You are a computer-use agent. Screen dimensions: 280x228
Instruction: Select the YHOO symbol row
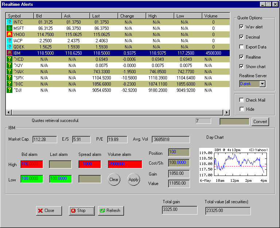click(118, 35)
